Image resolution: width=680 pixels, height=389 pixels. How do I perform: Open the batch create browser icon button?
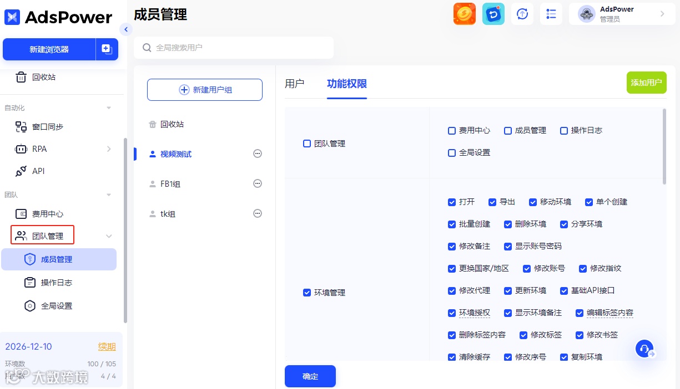[x=107, y=49]
